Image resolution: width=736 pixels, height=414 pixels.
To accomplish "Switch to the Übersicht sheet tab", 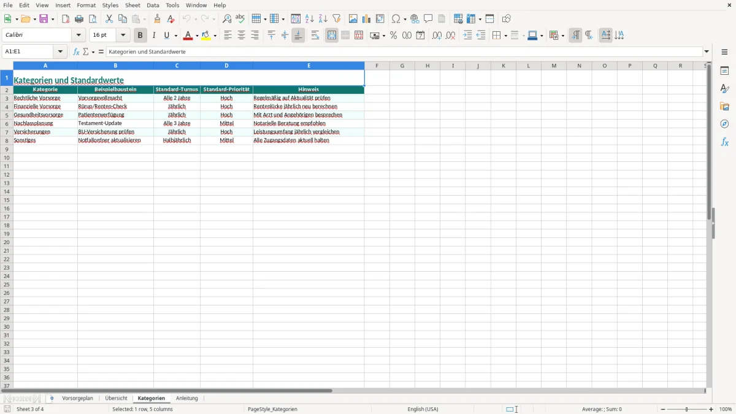I will pyautogui.click(x=117, y=399).
